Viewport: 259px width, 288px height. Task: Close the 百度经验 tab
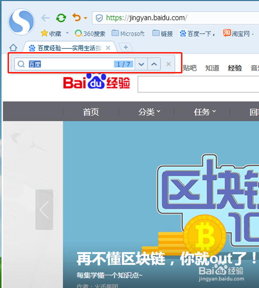tap(108, 48)
